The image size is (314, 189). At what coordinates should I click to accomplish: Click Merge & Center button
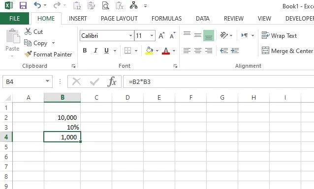point(287,51)
